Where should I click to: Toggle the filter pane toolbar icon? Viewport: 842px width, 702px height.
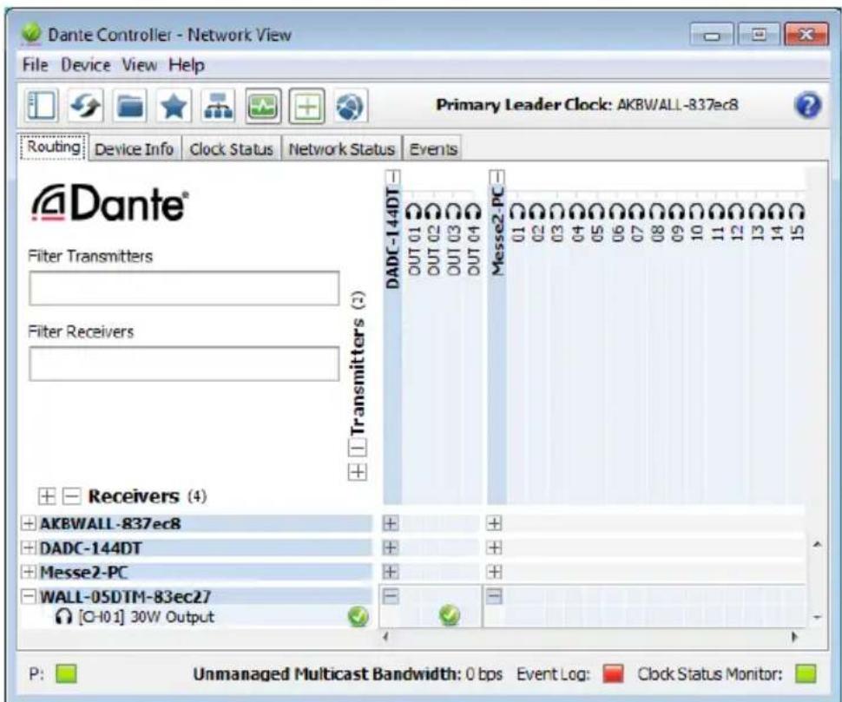click(x=41, y=106)
